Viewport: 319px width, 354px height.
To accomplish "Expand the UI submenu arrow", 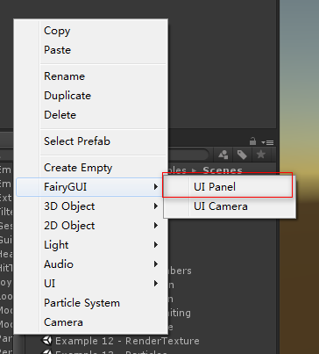I will coord(156,284).
